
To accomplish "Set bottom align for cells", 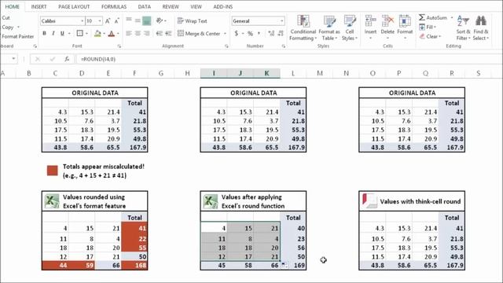I will click(x=147, y=20).
